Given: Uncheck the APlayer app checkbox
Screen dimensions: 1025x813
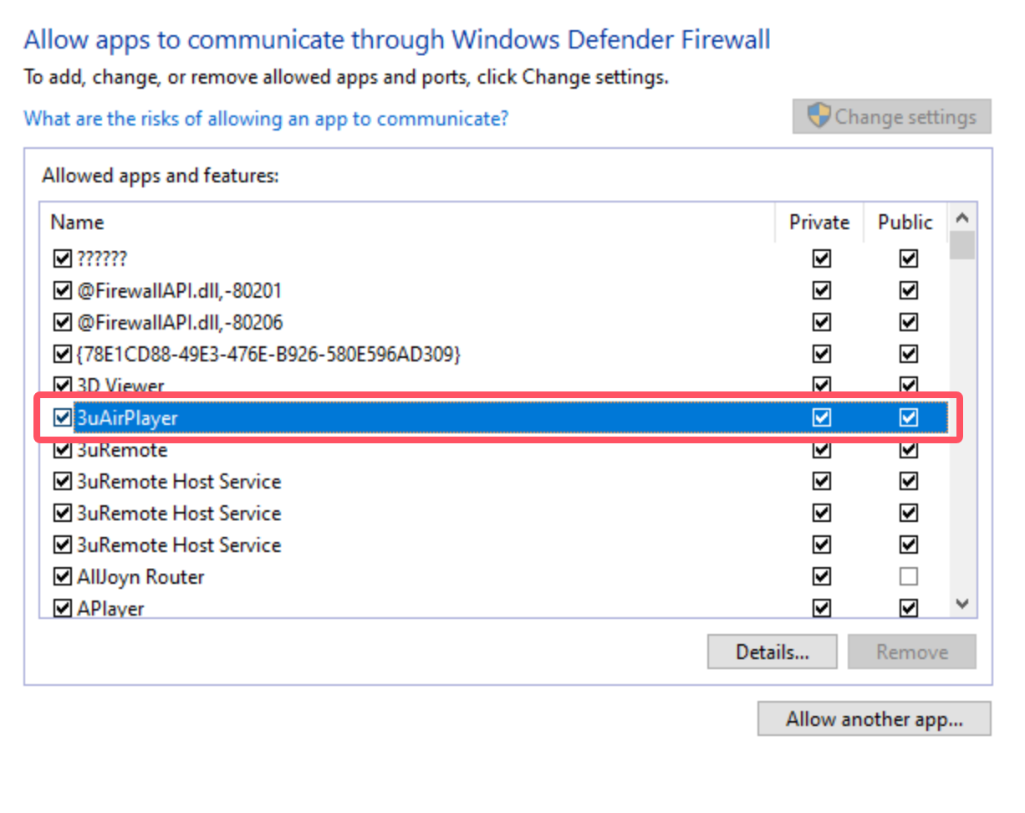Looking at the screenshot, I should (63, 608).
